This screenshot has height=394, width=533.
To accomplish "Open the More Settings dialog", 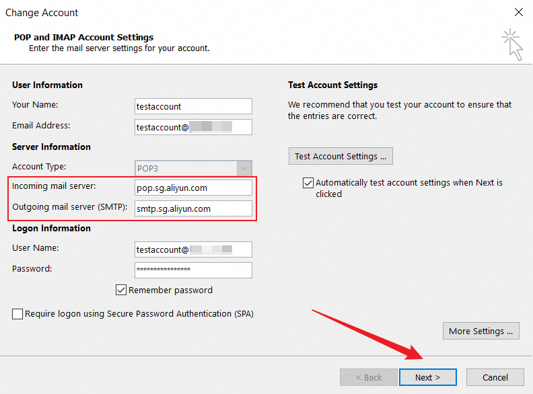I will coord(481,331).
